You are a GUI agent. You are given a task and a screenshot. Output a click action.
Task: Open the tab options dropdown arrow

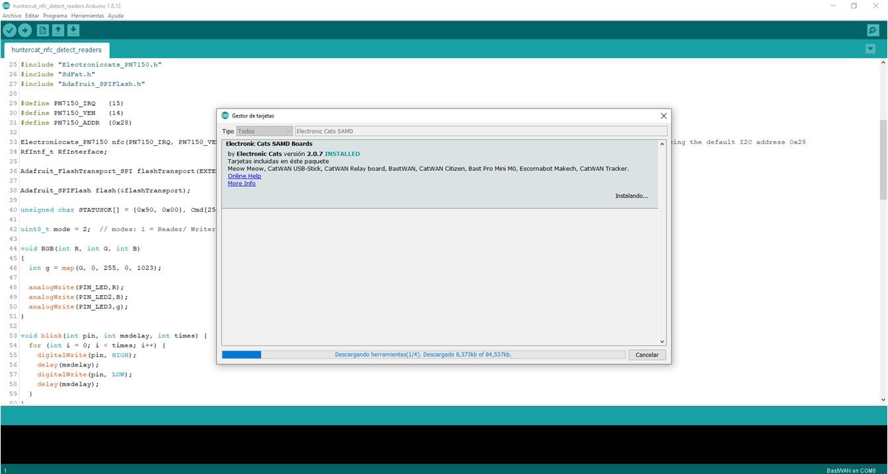[x=870, y=49]
